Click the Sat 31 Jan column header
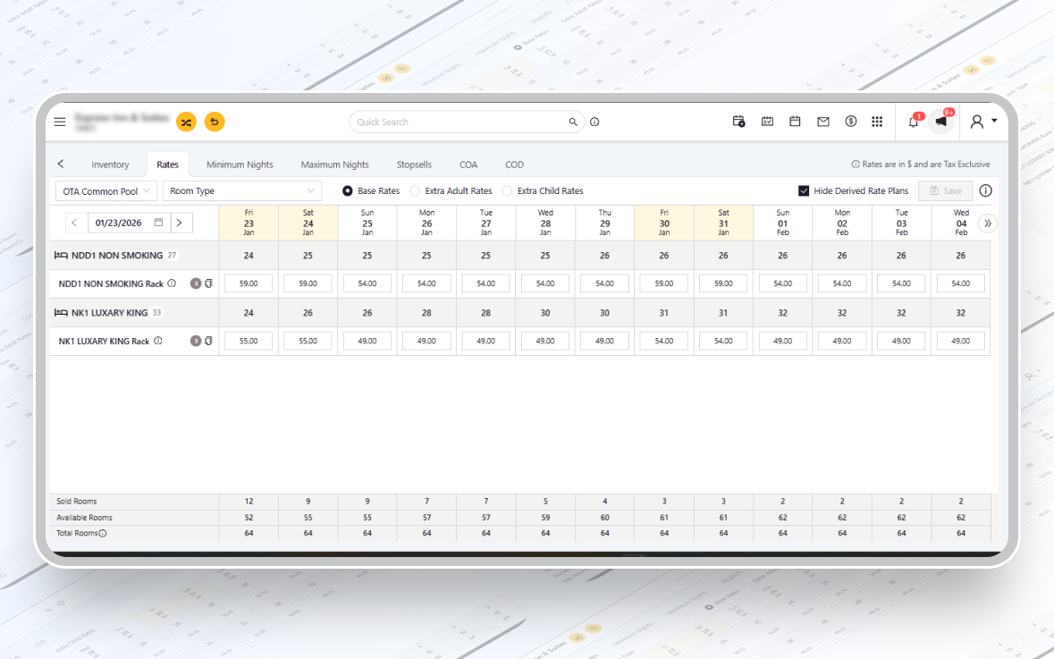1054x659 pixels. click(x=723, y=223)
